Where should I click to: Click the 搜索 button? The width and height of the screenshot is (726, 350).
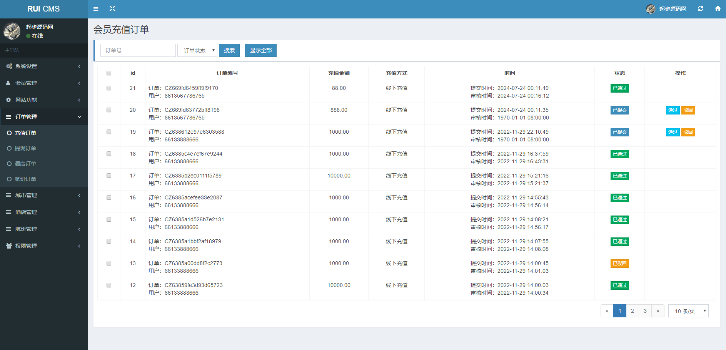229,50
